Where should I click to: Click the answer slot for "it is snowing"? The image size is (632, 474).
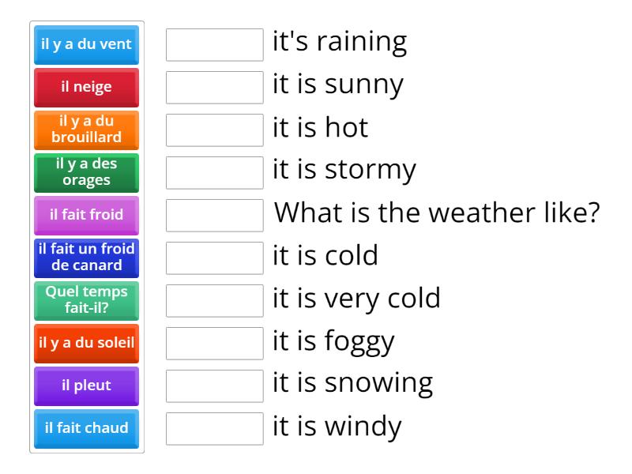point(214,386)
